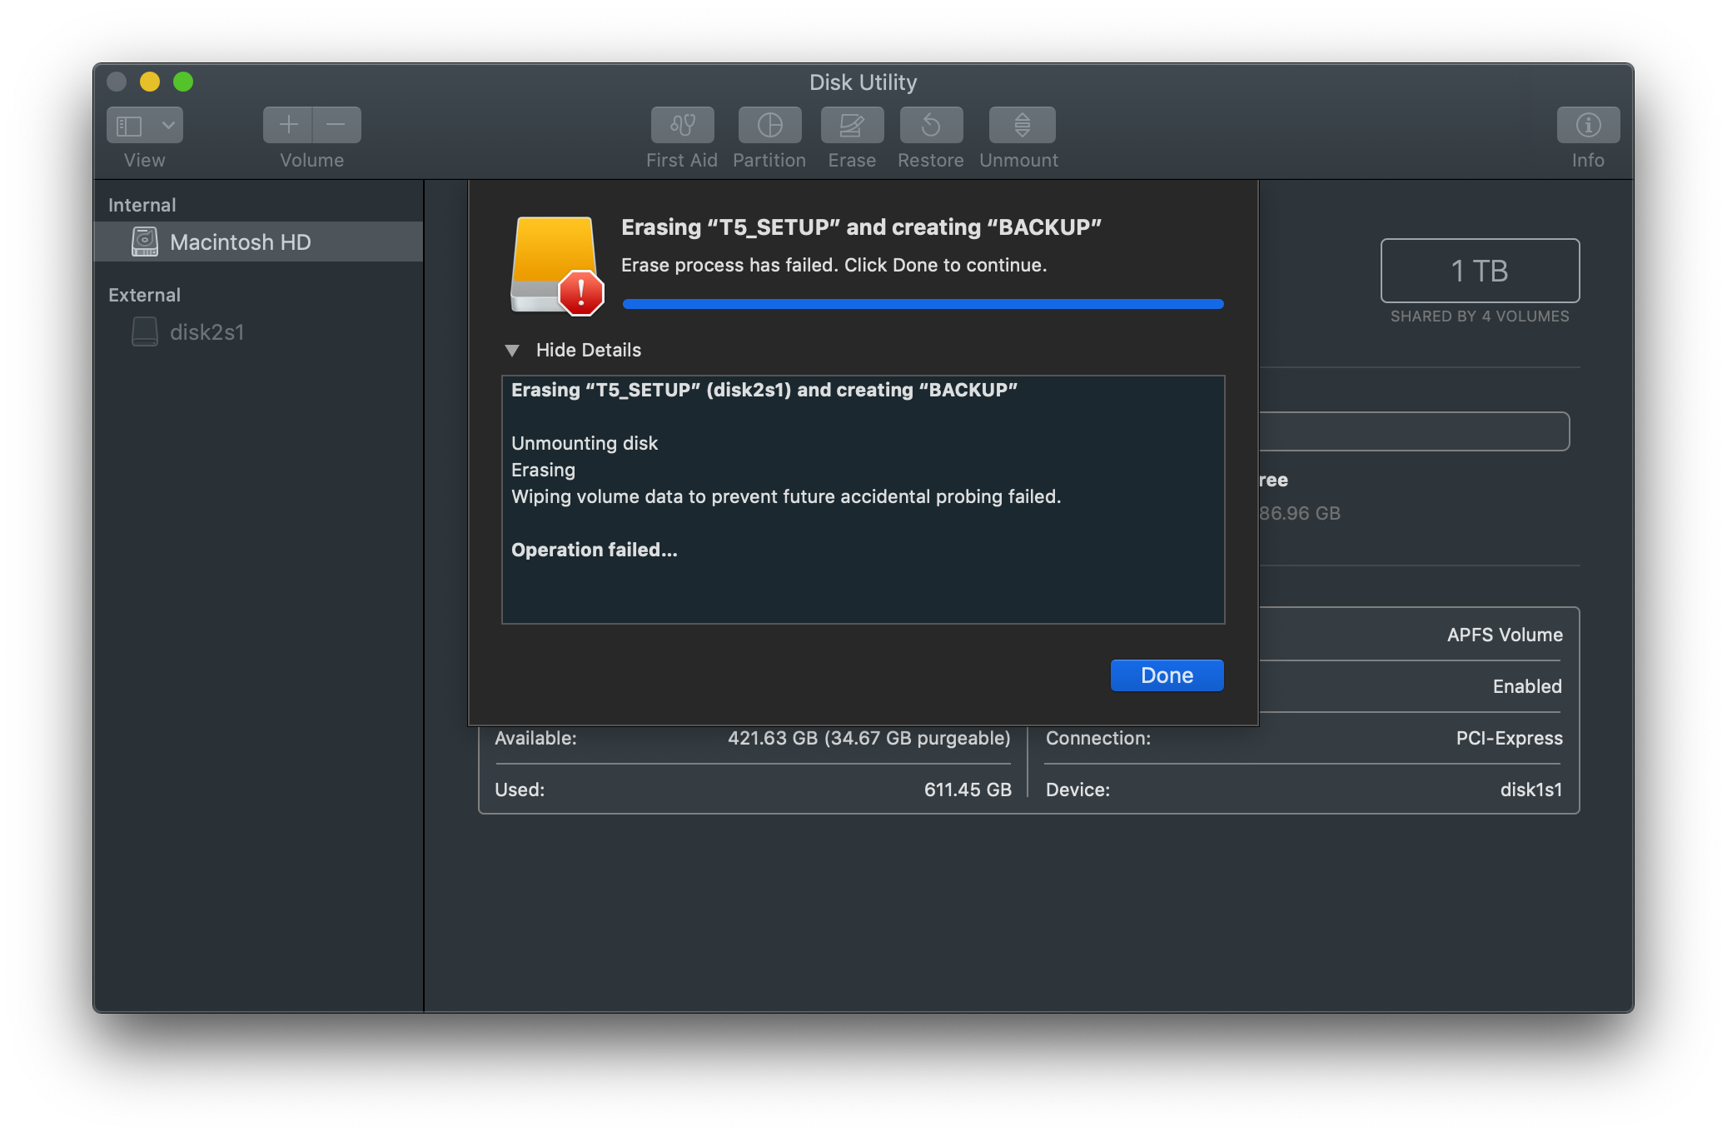The image size is (1727, 1136).
Task: Click the Restore arrow icon
Action: click(931, 125)
